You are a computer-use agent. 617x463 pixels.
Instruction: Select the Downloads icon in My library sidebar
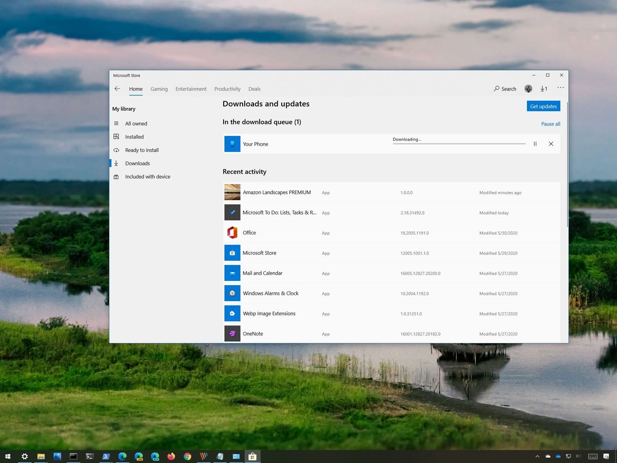pos(116,163)
